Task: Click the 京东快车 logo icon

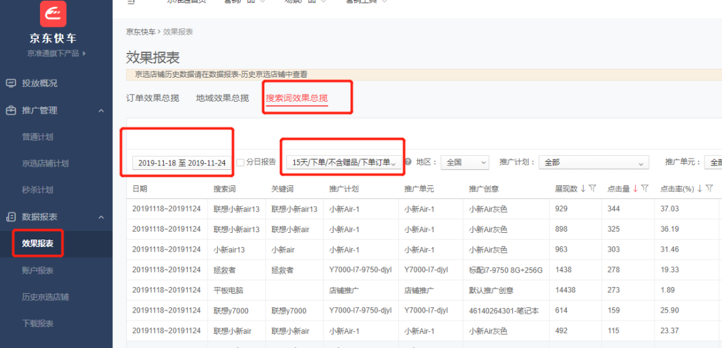Action: pos(53,14)
